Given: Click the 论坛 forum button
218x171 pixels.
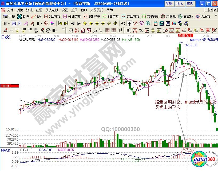Looking at the screenshot, I should 179,3.
